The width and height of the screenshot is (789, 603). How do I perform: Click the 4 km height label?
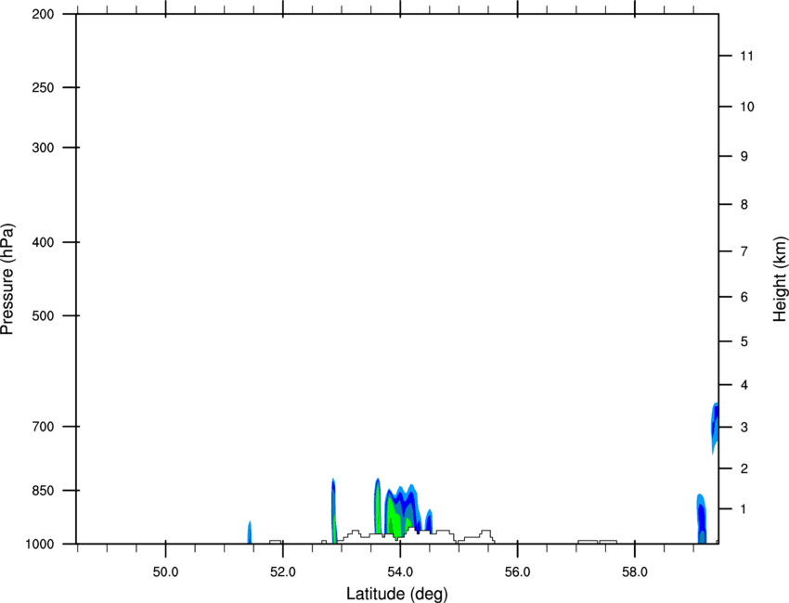[x=744, y=385]
